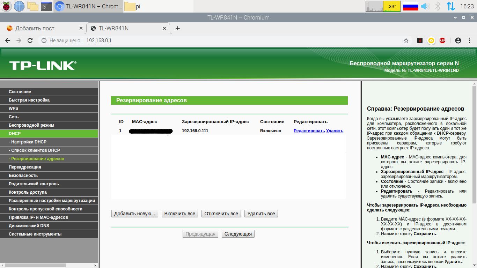Open the Chromium profile avatar icon

pos(458,40)
